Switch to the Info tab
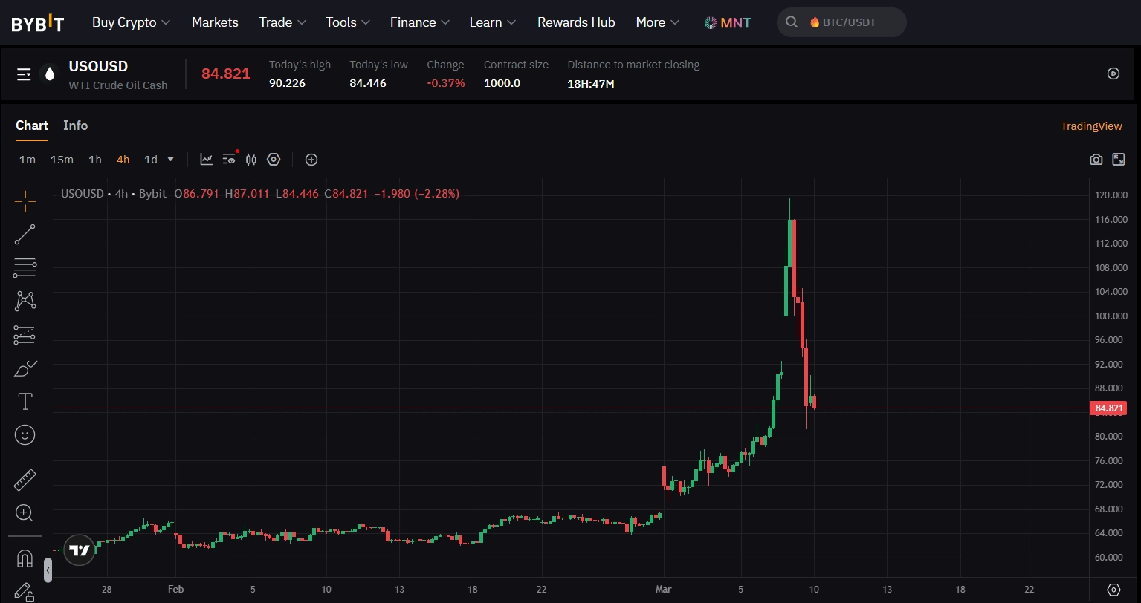The height and width of the screenshot is (603, 1141). tap(75, 125)
